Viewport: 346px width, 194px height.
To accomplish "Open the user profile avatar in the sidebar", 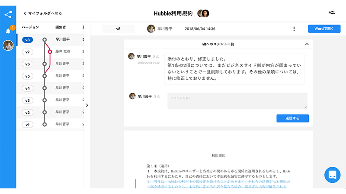I will [8, 46].
